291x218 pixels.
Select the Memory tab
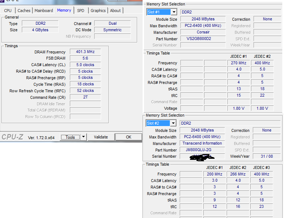point(64,10)
